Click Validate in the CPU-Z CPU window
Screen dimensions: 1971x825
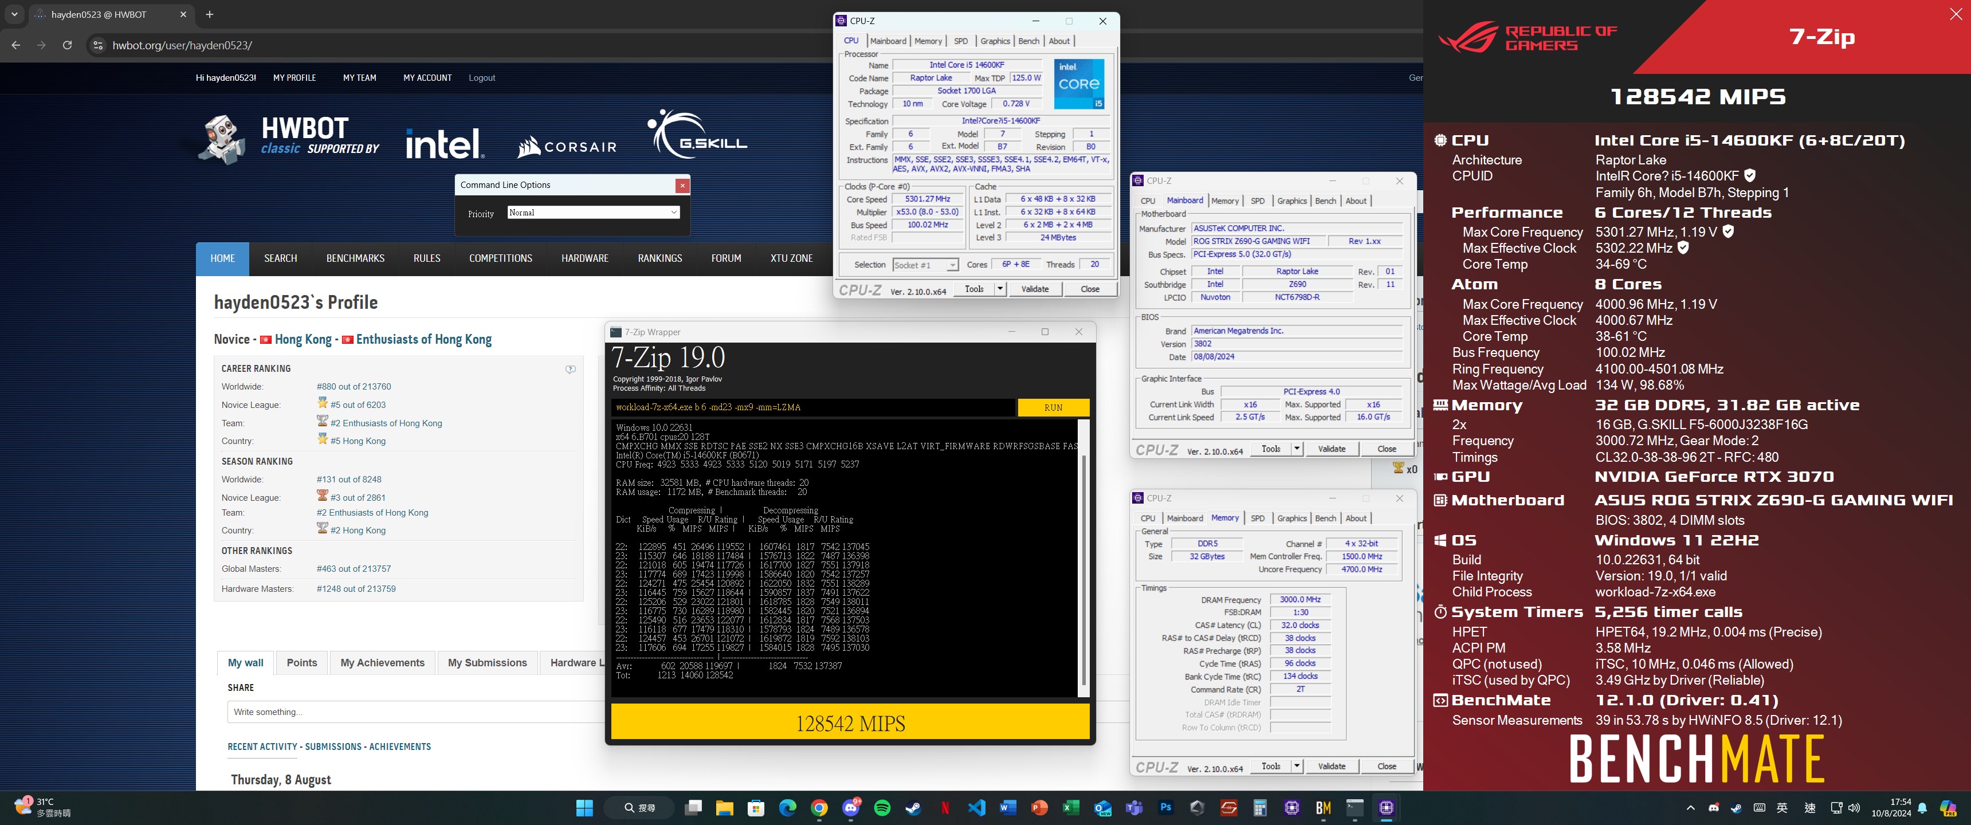click(x=1034, y=289)
